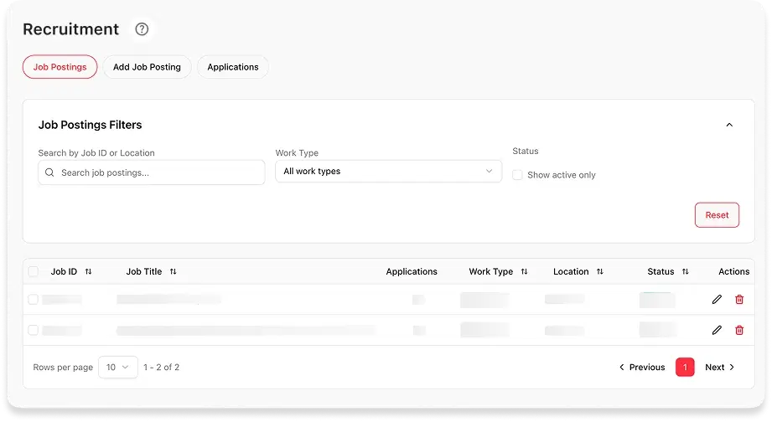The width and height of the screenshot is (772, 422).
Task: Go to the Next page
Action: pos(720,367)
